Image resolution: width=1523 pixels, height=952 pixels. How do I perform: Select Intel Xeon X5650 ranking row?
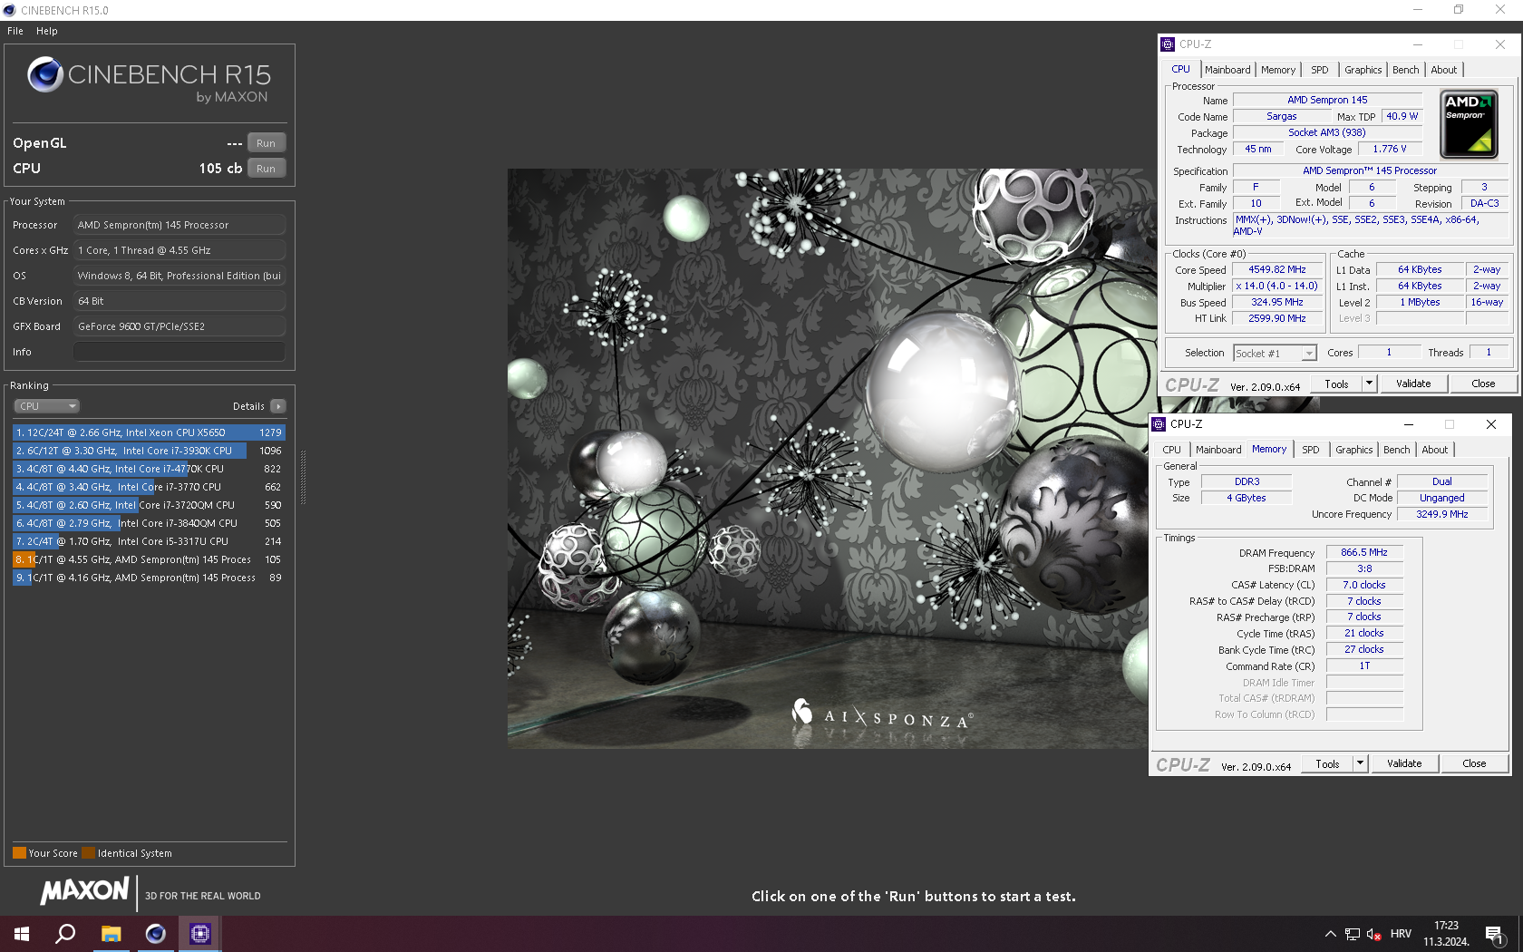point(149,432)
